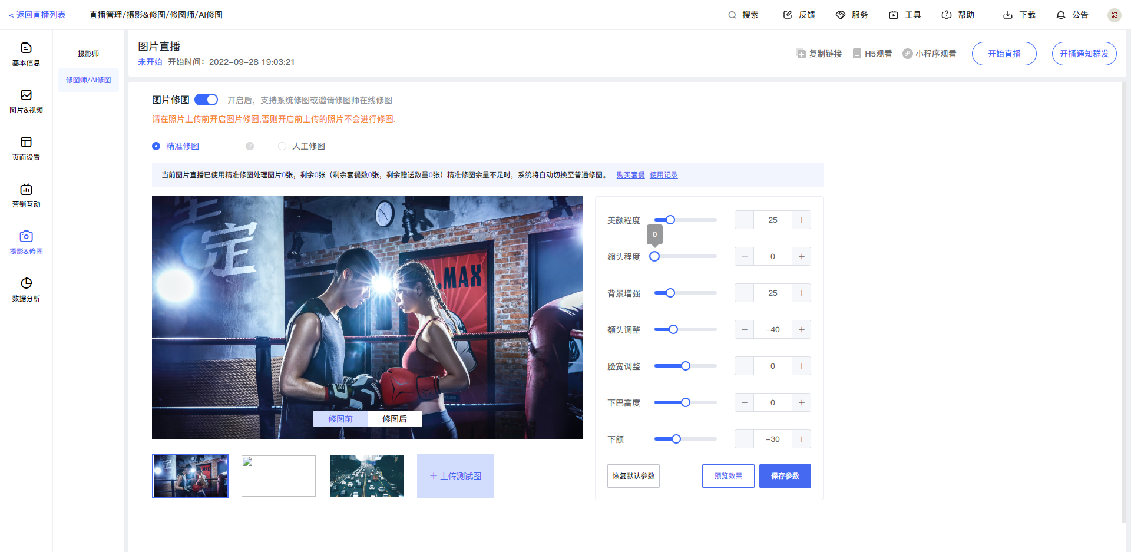Click the 背景增强 slider handle
The width and height of the screenshot is (1131, 552).
pos(670,293)
